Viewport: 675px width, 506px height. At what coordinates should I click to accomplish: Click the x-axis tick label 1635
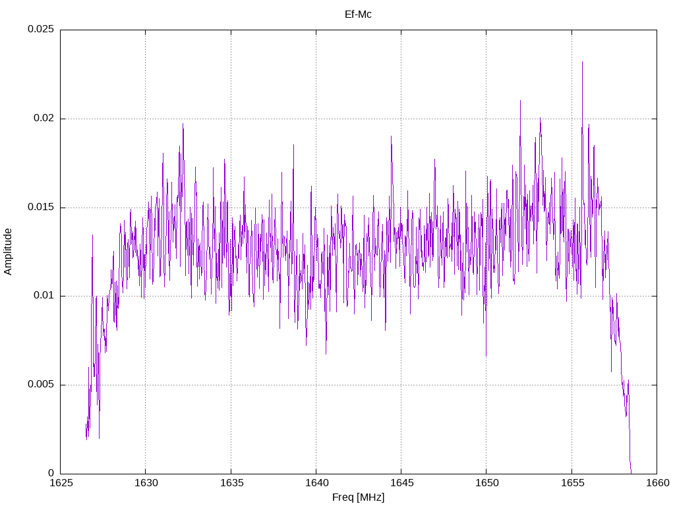tap(231, 483)
